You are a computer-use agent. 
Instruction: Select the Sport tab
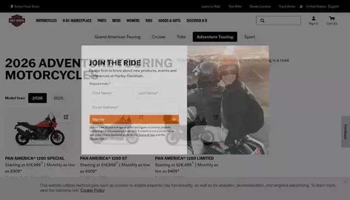pos(249,37)
